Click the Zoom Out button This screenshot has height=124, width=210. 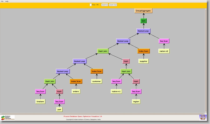coord(113,5)
